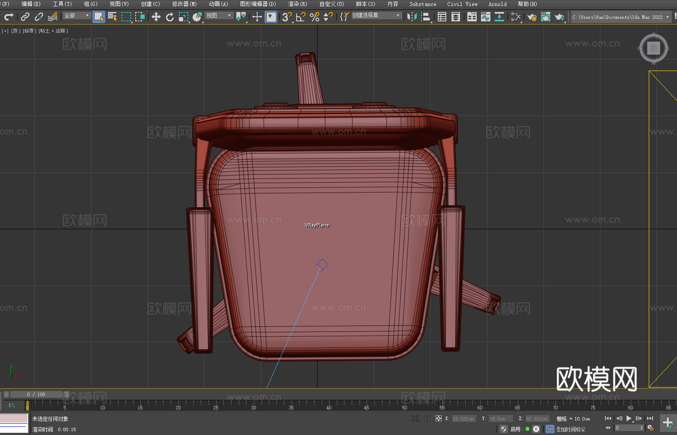Open reference coordinate system dropdown 视图
Viewport: 677px width, 435px height.
tap(219, 15)
